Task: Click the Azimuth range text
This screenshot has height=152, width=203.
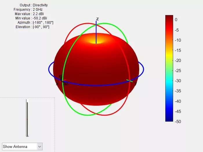Action: [x=35, y=23]
